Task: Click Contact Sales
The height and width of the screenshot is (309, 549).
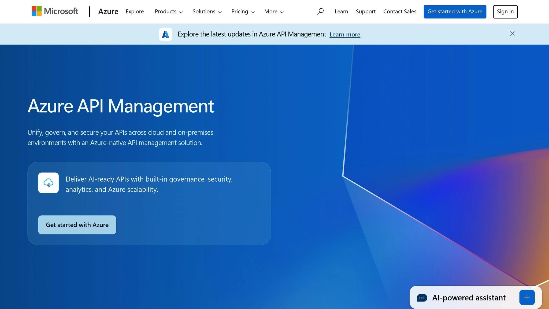Action: click(x=400, y=11)
